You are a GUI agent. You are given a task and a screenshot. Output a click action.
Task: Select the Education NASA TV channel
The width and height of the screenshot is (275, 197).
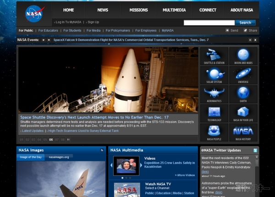click(x=163, y=193)
